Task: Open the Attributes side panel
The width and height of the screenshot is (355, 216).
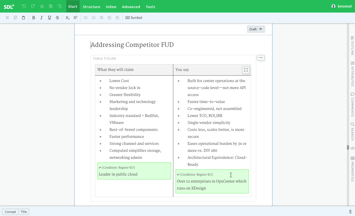Action: tap(352, 74)
